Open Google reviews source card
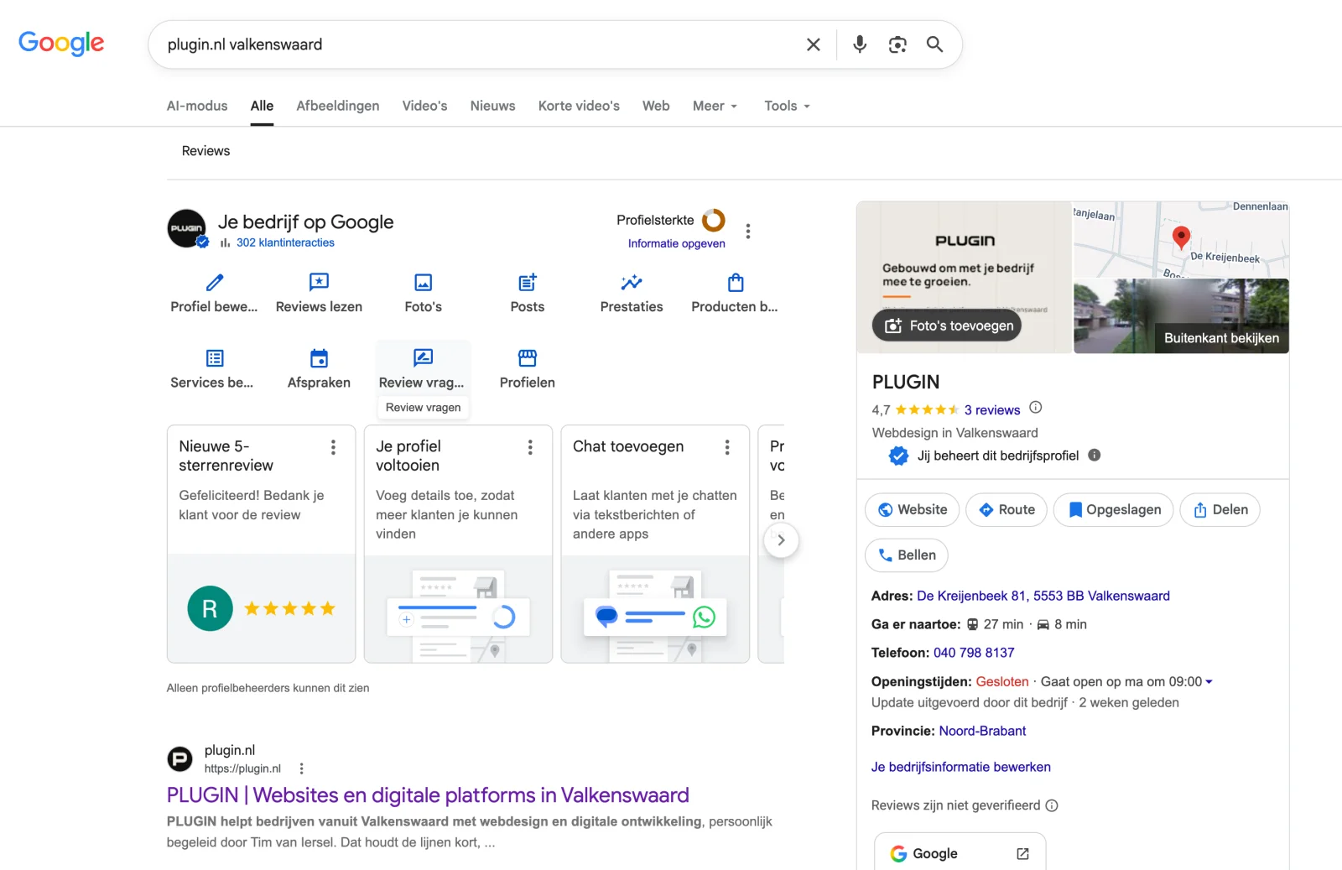This screenshot has width=1342, height=870. pos(960,852)
